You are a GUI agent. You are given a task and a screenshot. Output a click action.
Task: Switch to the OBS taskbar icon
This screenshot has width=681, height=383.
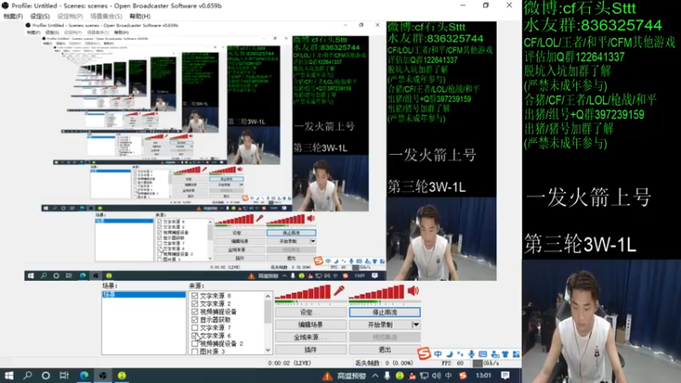pyautogui.click(x=103, y=375)
